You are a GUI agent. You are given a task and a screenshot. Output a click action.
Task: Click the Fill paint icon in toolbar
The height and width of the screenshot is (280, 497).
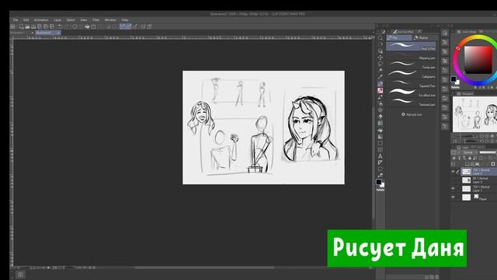(87, 26)
